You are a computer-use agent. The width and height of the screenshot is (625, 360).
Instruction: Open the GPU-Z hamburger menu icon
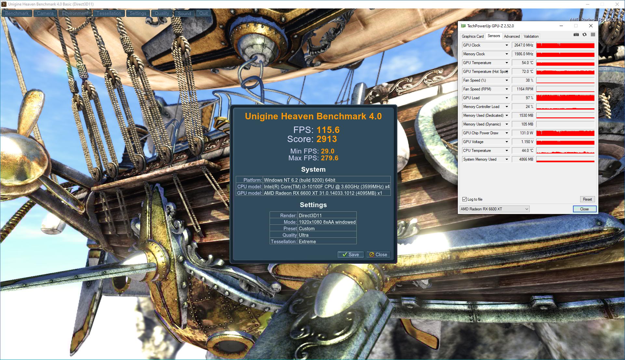click(593, 34)
